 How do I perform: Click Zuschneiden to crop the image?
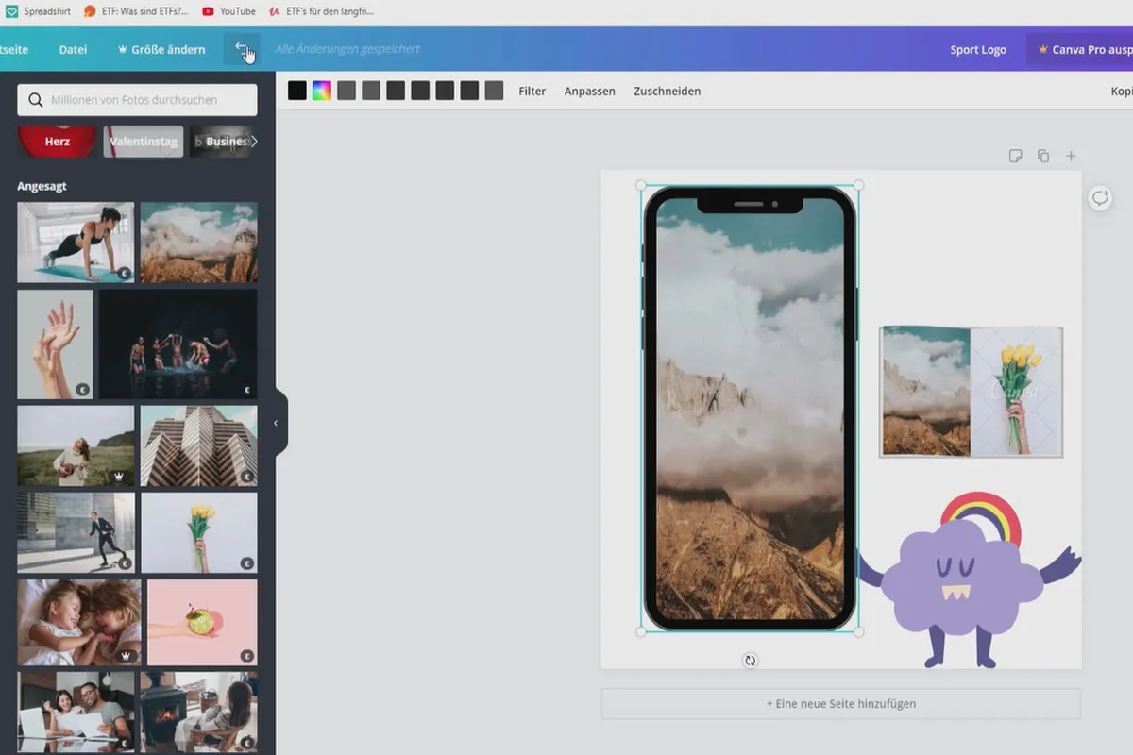667,92
